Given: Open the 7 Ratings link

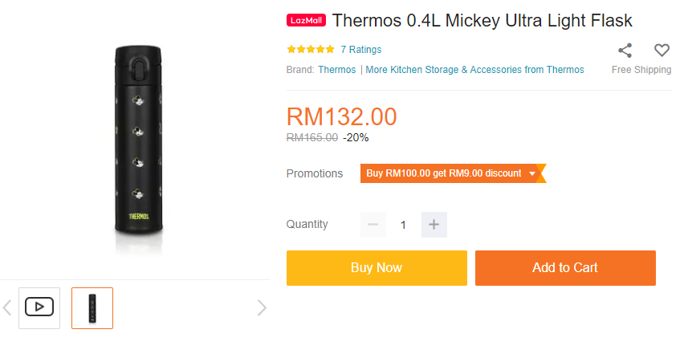Looking at the screenshot, I should [x=360, y=50].
